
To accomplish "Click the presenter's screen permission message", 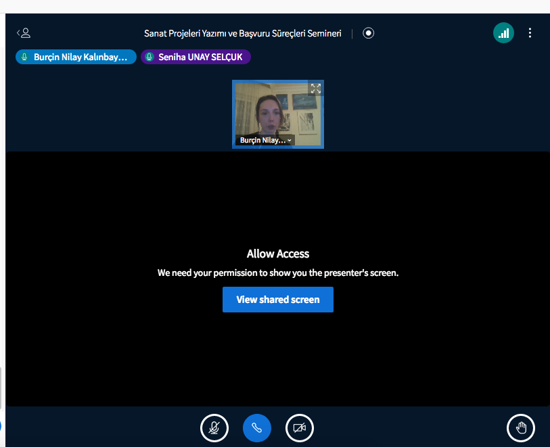I will (x=277, y=274).
